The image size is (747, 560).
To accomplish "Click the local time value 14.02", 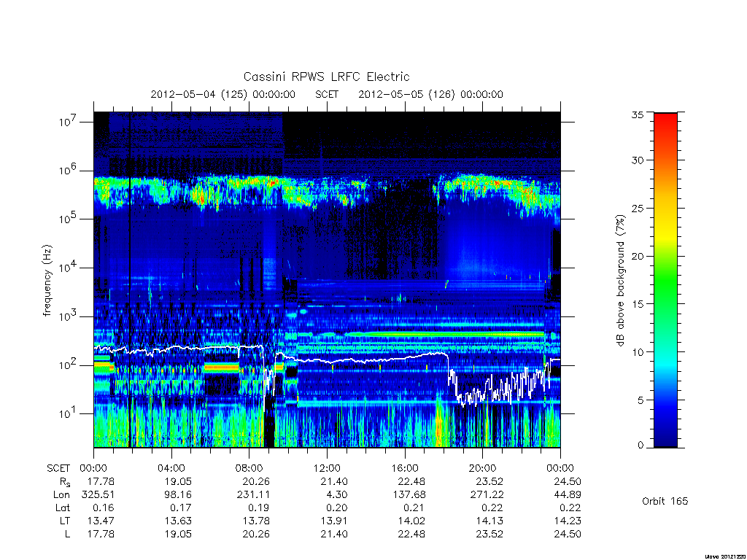I will [x=411, y=521].
